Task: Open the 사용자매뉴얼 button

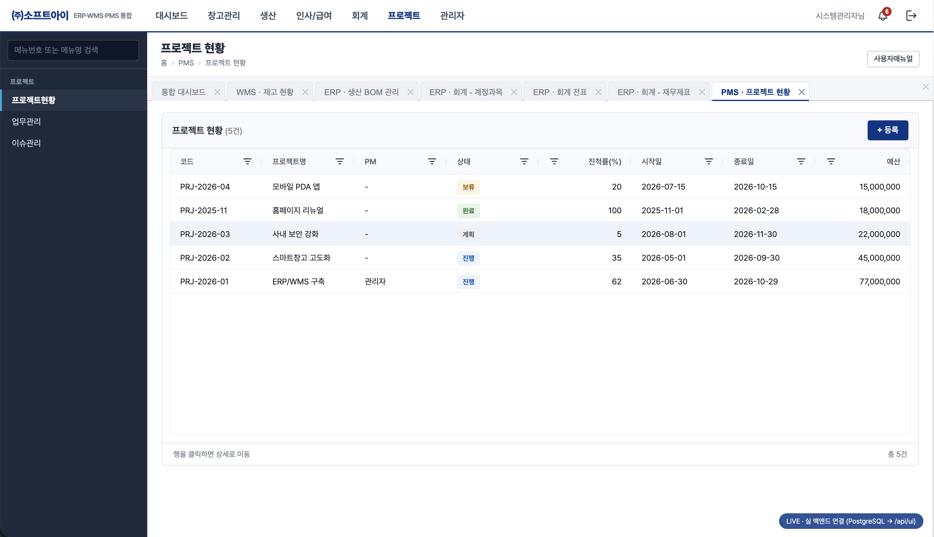Action: click(893, 59)
